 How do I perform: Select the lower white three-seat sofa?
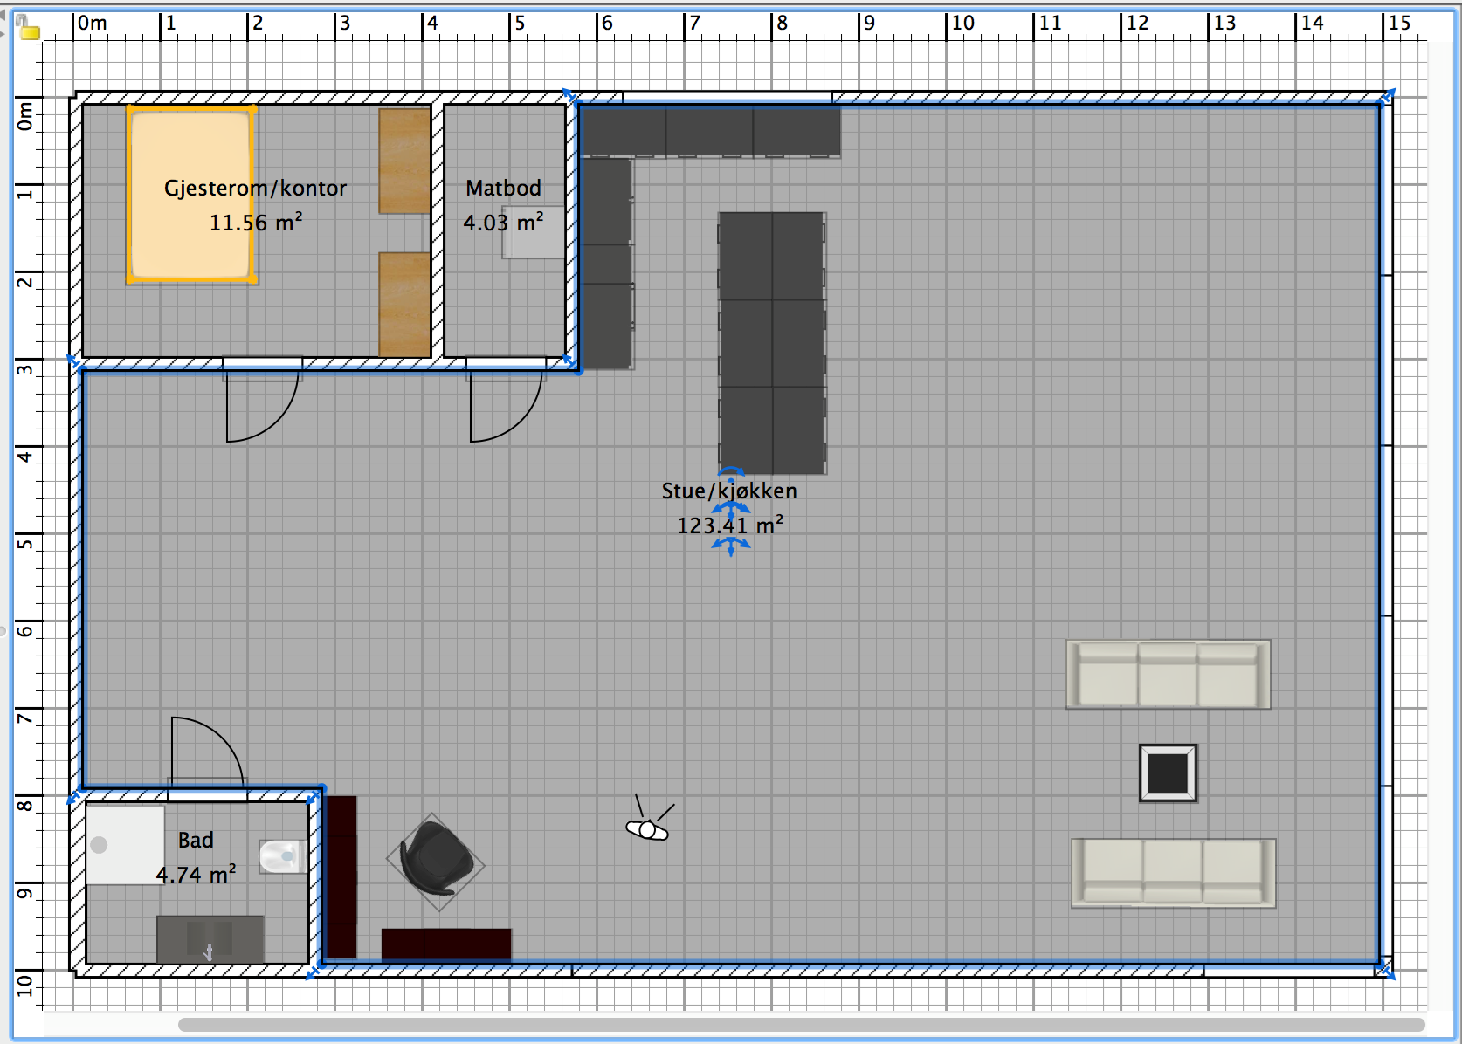pos(1173,873)
